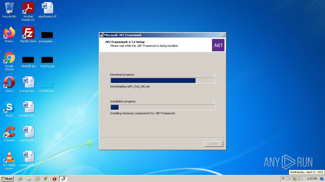The image size is (325, 182).
Task: Open Skype desktop shortcut
Action: [9, 109]
